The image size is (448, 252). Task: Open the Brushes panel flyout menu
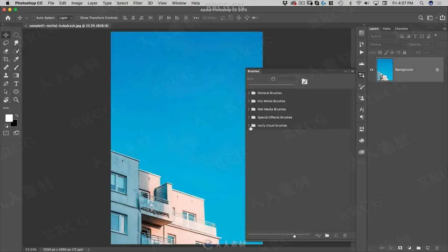[x=352, y=71]
